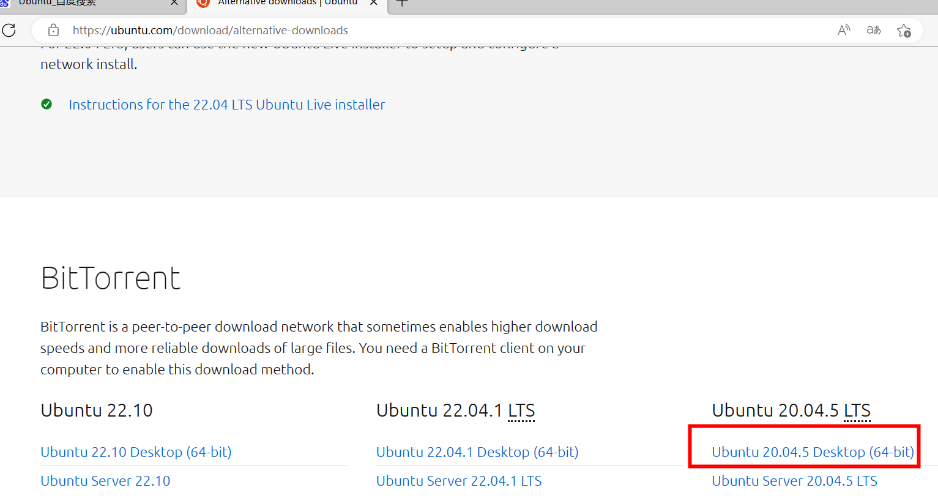Close the Alternative downloads tab
The image size is (938, 501).
pos(374,2)
